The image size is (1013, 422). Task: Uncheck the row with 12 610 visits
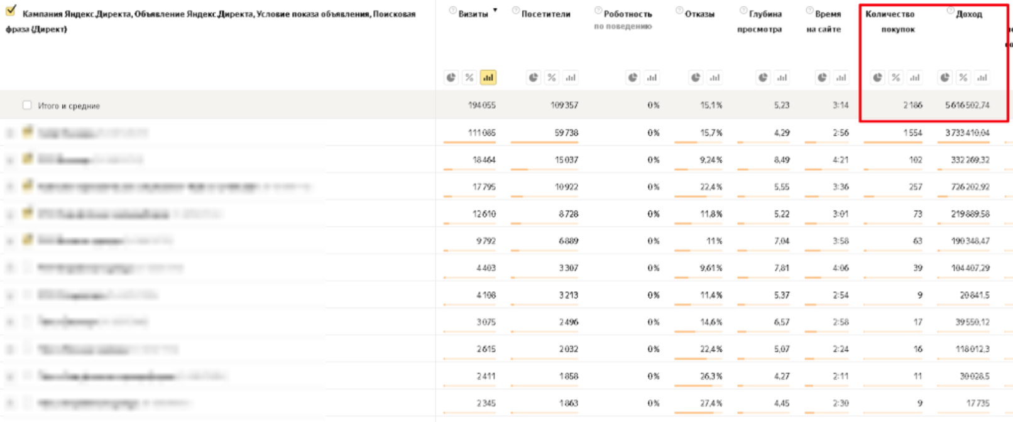(27, 213)
